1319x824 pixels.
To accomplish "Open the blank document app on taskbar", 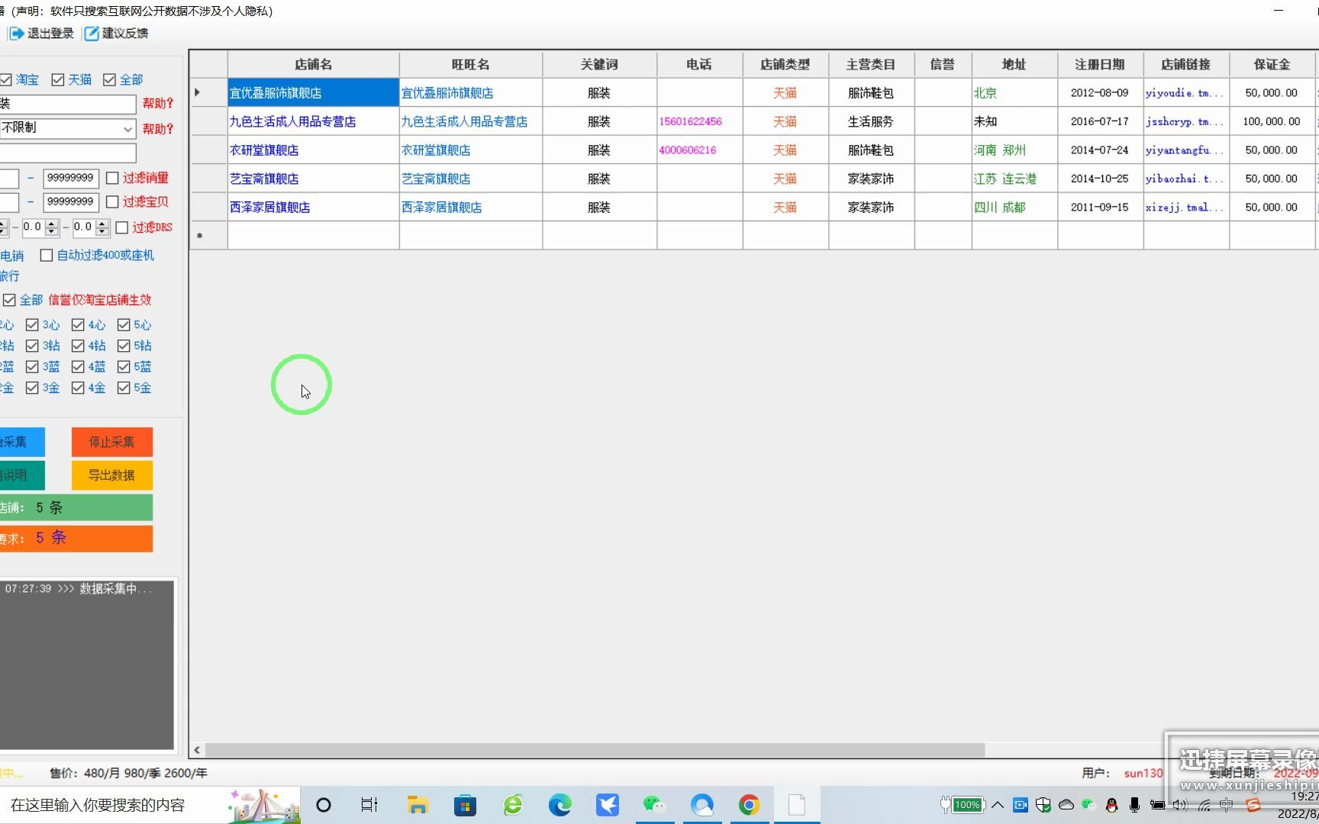I will tap(797, 805).
